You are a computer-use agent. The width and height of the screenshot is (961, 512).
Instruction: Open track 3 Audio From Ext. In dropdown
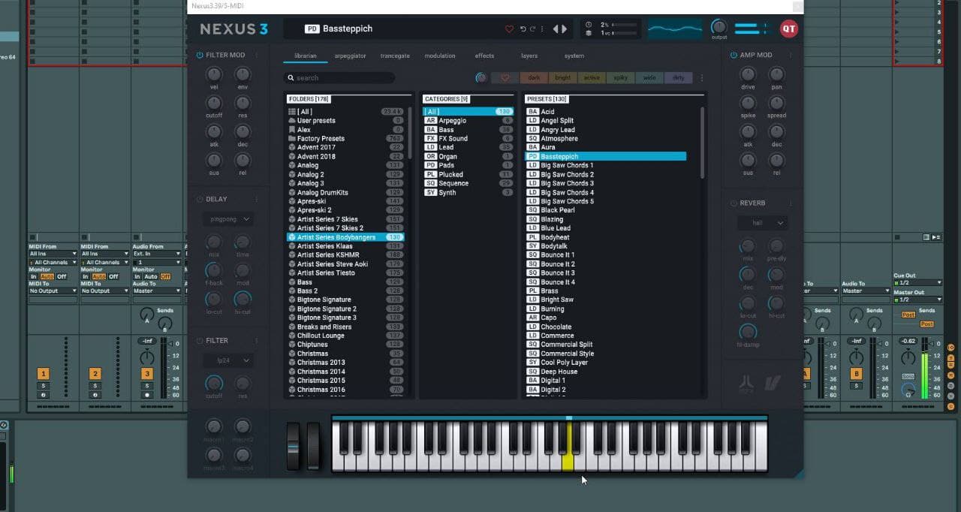[157, 254]
